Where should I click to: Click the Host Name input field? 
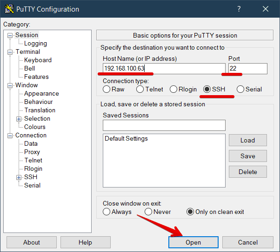click(164, 68)
